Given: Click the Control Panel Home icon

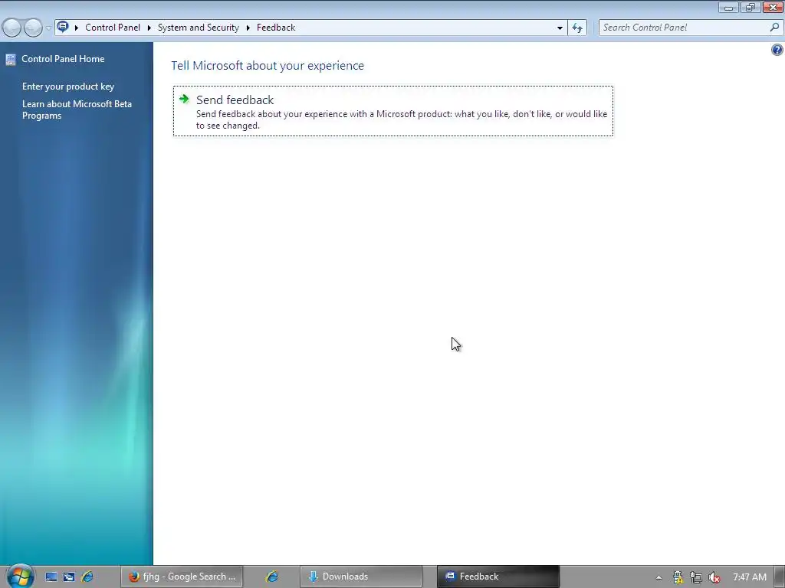Looking at the screenshot, I should pyautogui.click(x=11, y=60).
